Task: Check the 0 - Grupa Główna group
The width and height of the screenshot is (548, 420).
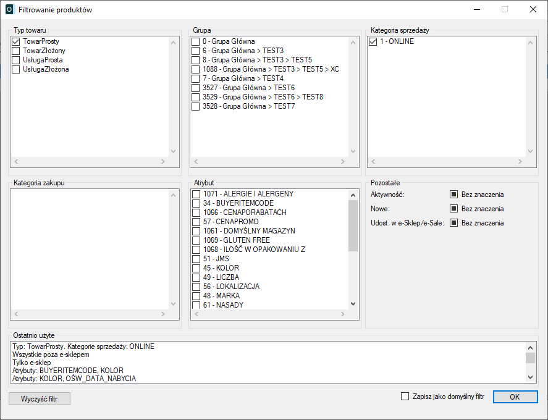Action: 196,41
